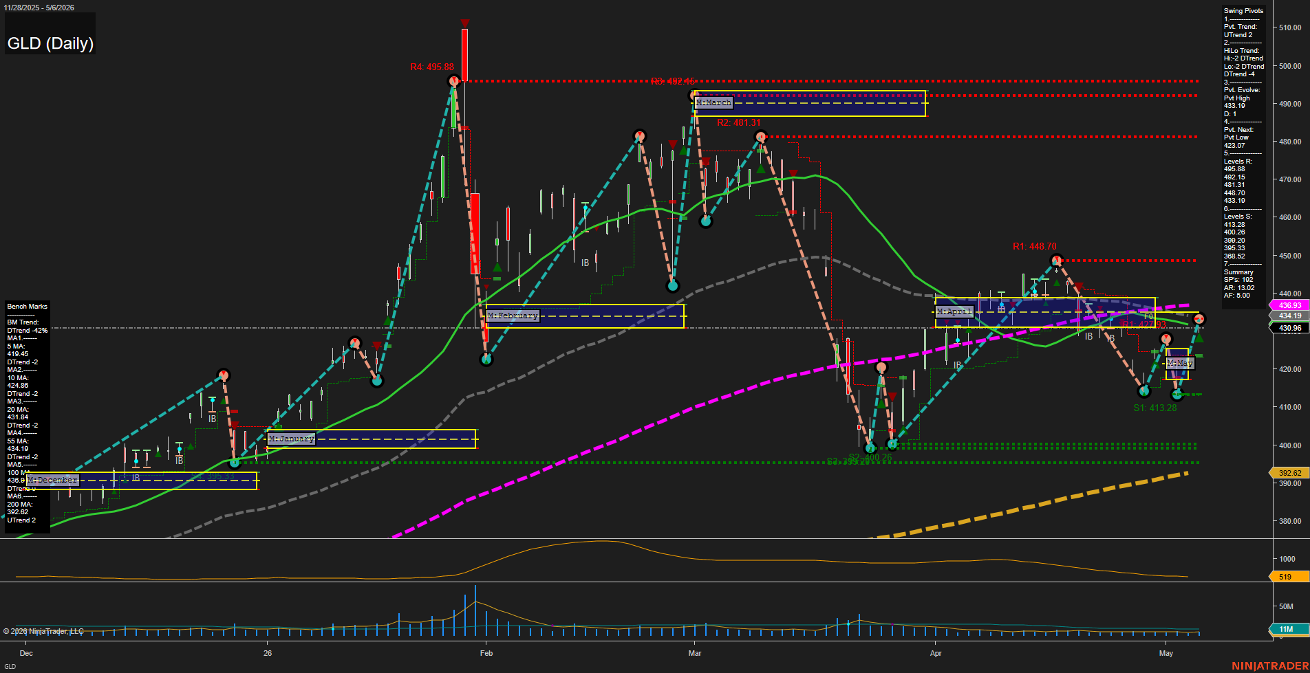Click the 434.19 price axis marker
The width and height of the screenshot is (1310, 673).
(1289, 316)
